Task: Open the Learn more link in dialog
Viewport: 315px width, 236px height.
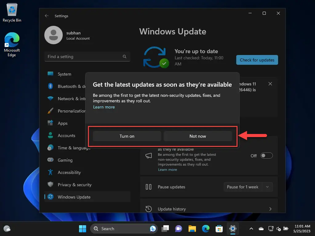Action: pos(104,107)
